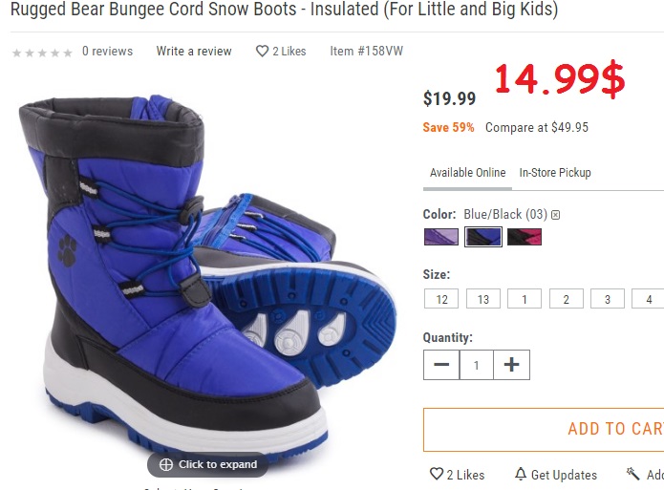The height and width of the screenshot is (490, 664).
Task: Click the wand icon next to Add
Action: point(633,474)
